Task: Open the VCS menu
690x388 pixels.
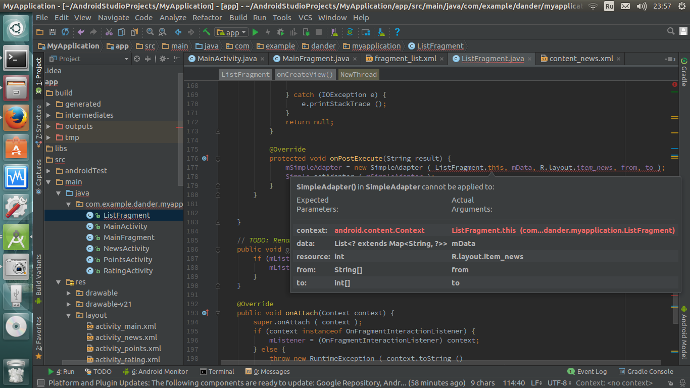Action: [x=305, y=17]
